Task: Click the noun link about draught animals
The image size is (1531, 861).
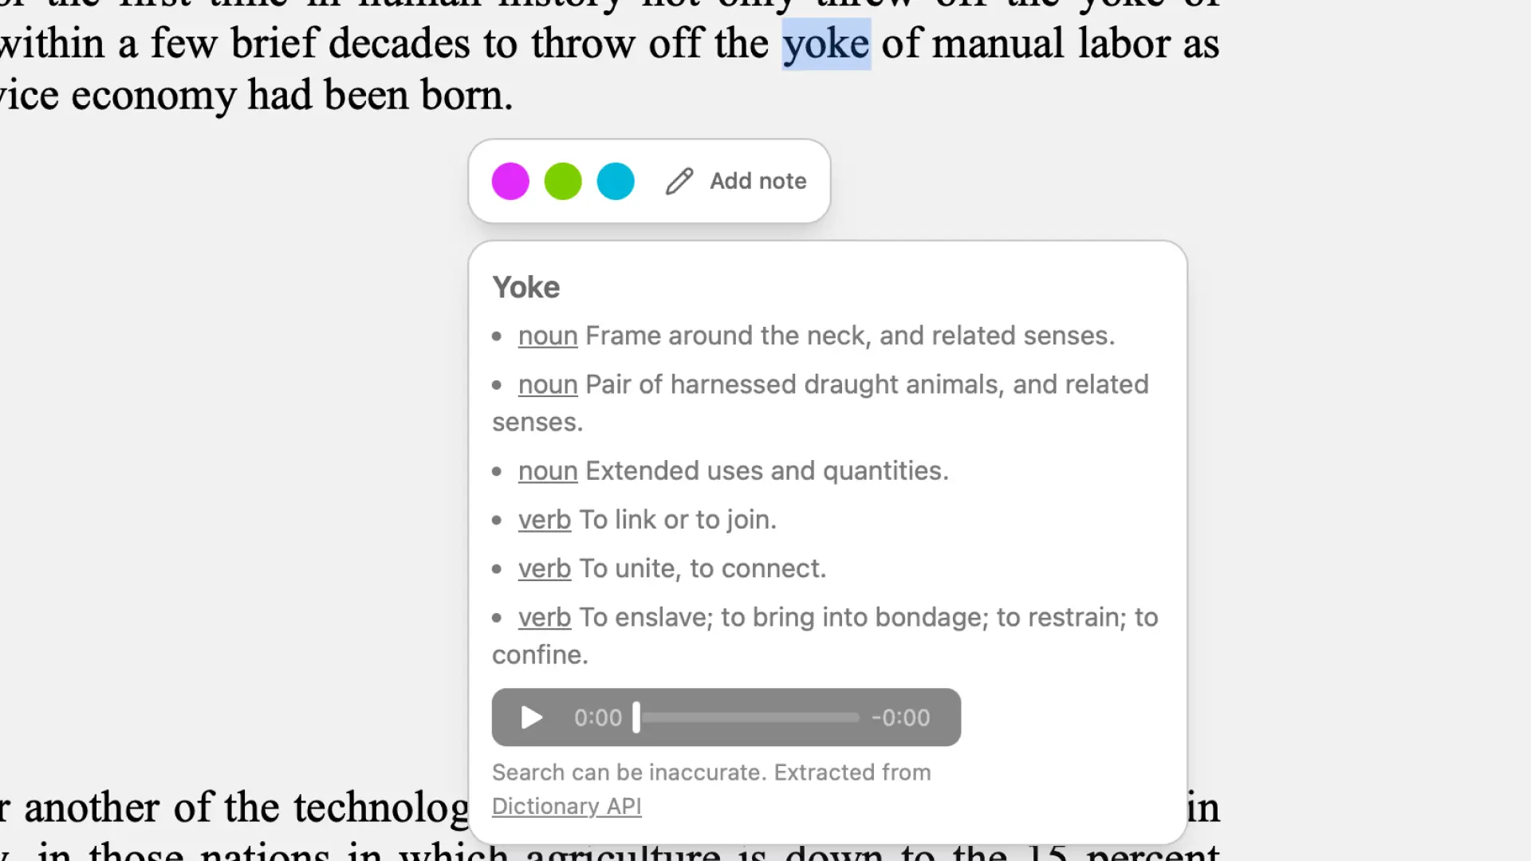Action: [548, 384]
